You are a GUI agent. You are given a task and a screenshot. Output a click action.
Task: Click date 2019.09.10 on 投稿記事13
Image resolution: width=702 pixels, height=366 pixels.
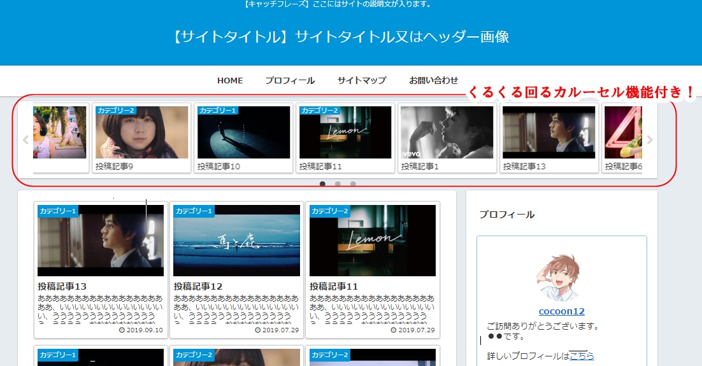(x=141, y=330)
